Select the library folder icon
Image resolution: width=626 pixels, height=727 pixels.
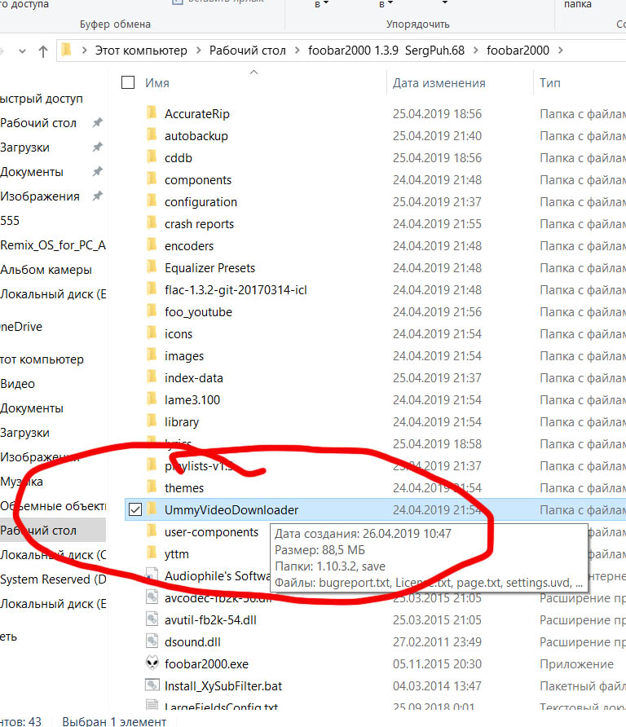(x=152, y=421)
